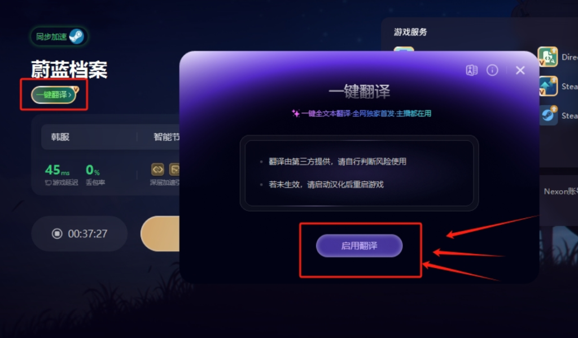Open the 韩服 server selector
This screenshot has height=338, width=578.
pyautogui.click(x=89, y=137)
